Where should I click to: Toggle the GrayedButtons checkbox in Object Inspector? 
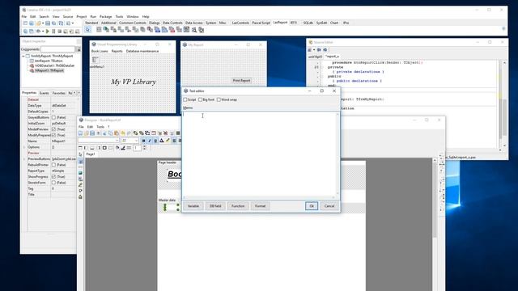click(53, 117)
